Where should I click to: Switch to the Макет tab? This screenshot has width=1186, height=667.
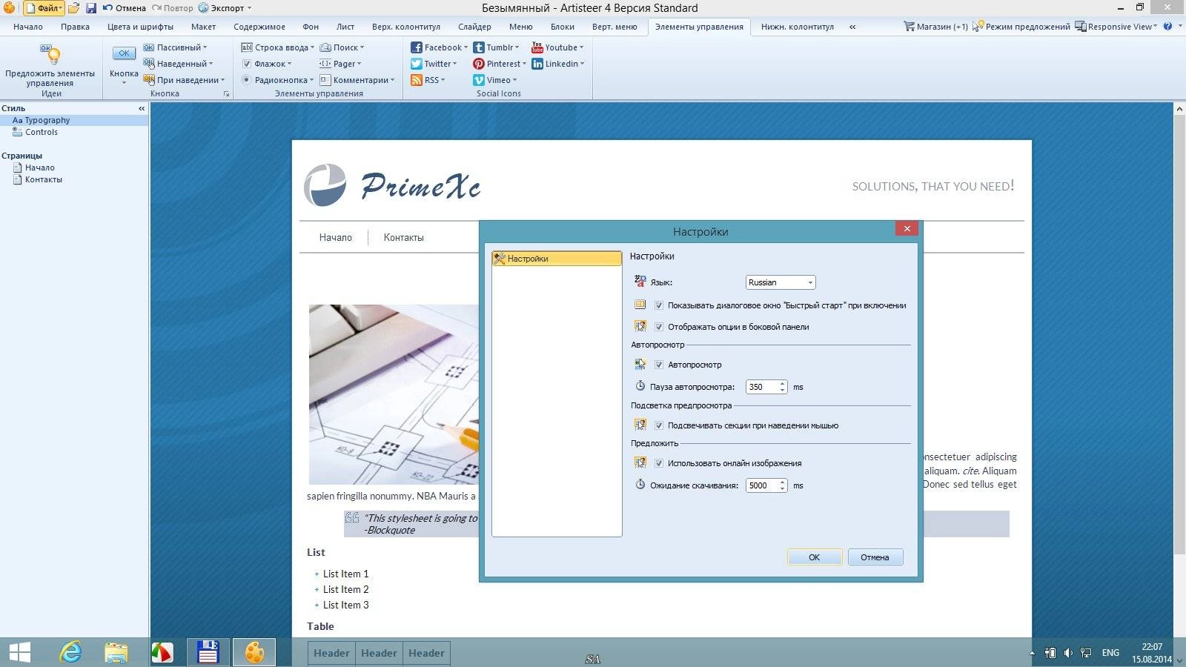click(203, 27)
